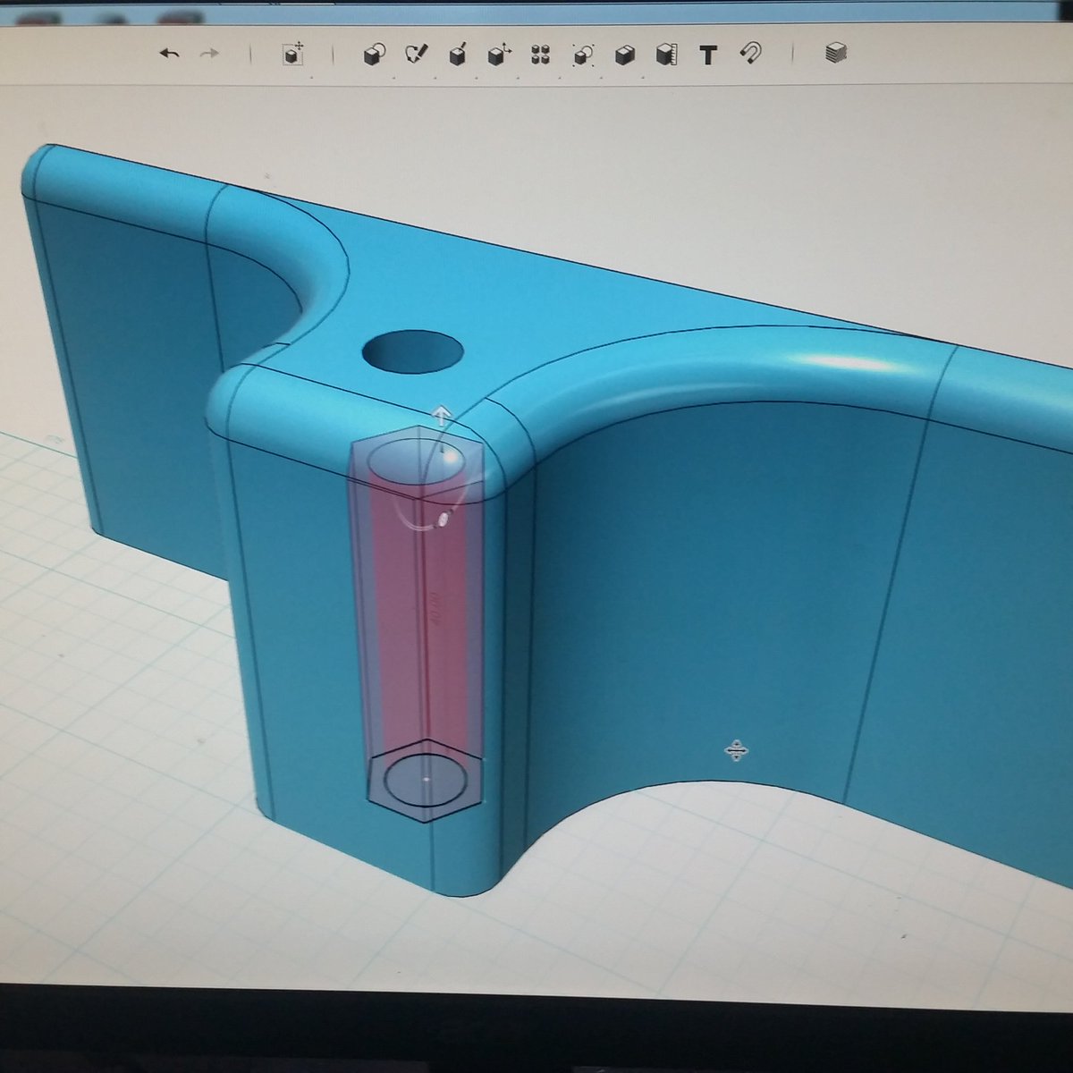Click the upward extrude arrow manipulator

(441, 417)
